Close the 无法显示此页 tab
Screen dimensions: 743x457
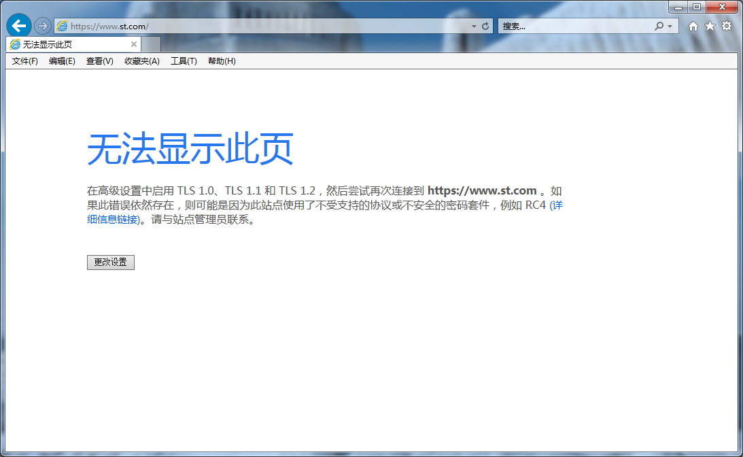click(134, 44)
